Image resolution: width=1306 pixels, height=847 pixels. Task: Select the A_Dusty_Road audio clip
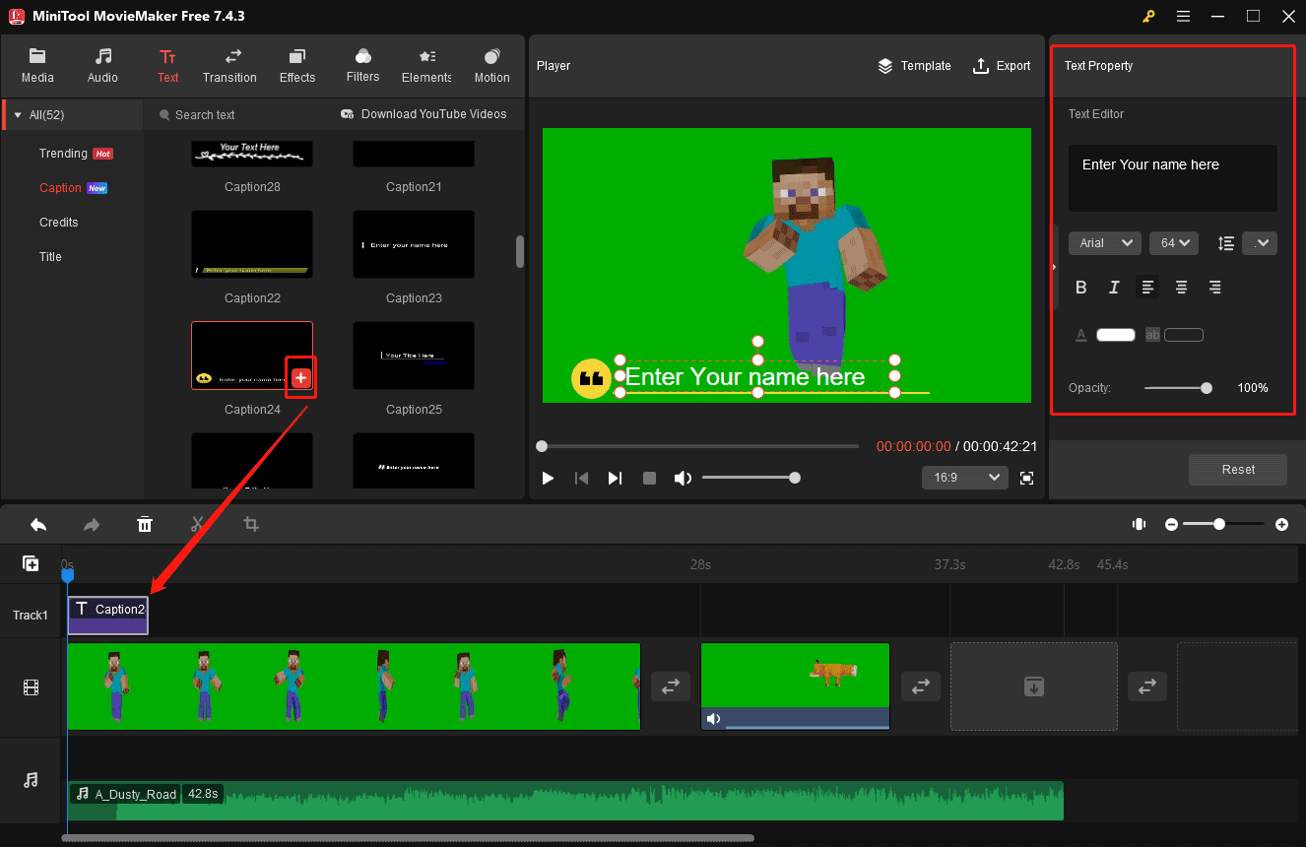pos(565,801)
